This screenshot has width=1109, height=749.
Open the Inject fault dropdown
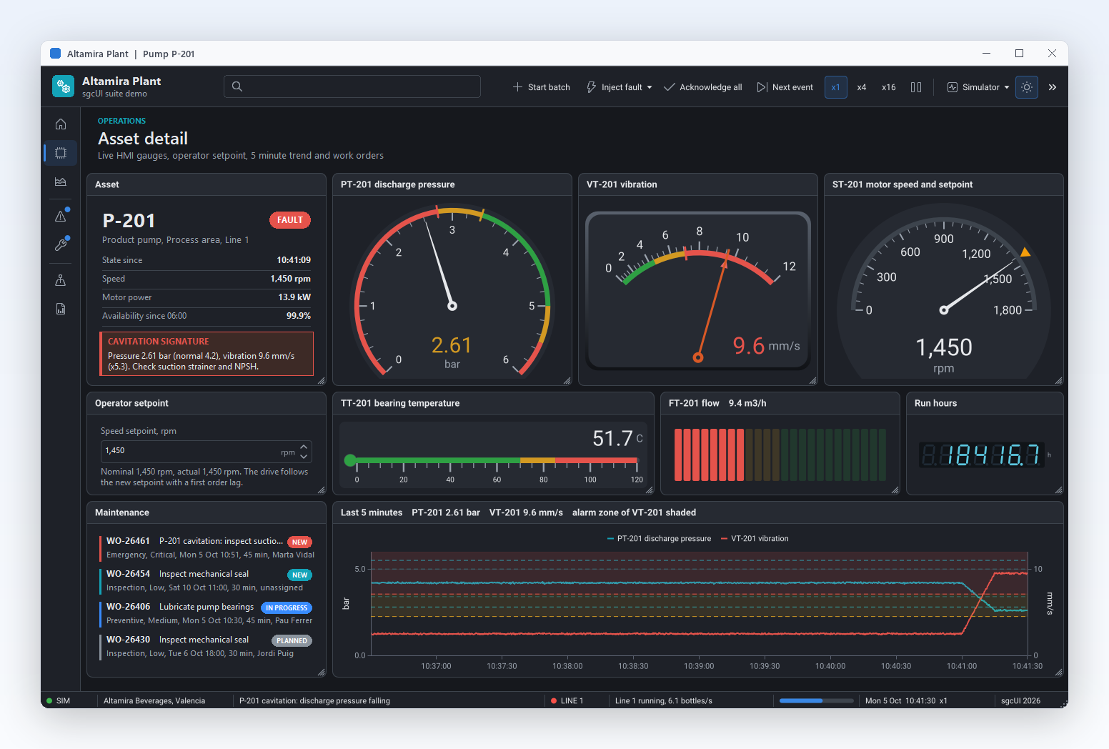coord(619,87)
